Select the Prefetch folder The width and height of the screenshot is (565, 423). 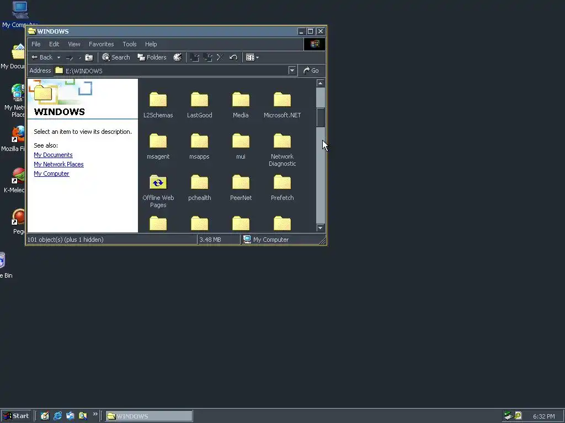coord(282,187)
